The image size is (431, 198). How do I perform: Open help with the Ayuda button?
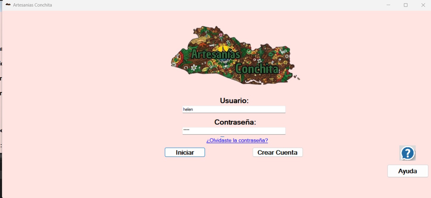point(407,171)
